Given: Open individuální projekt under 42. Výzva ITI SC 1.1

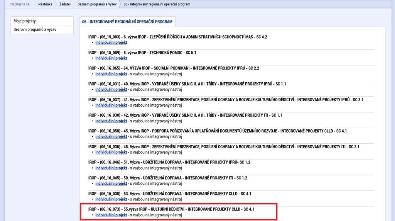Looking at the screenshot, I should coord(111,121).
